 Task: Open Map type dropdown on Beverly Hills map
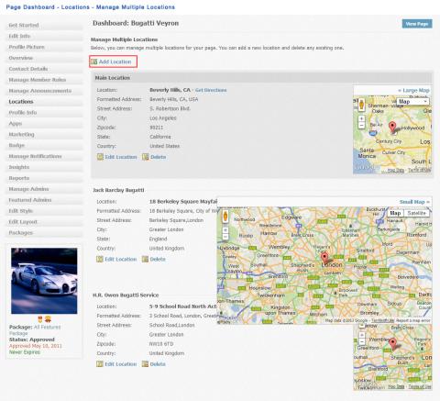coord(412,102)
